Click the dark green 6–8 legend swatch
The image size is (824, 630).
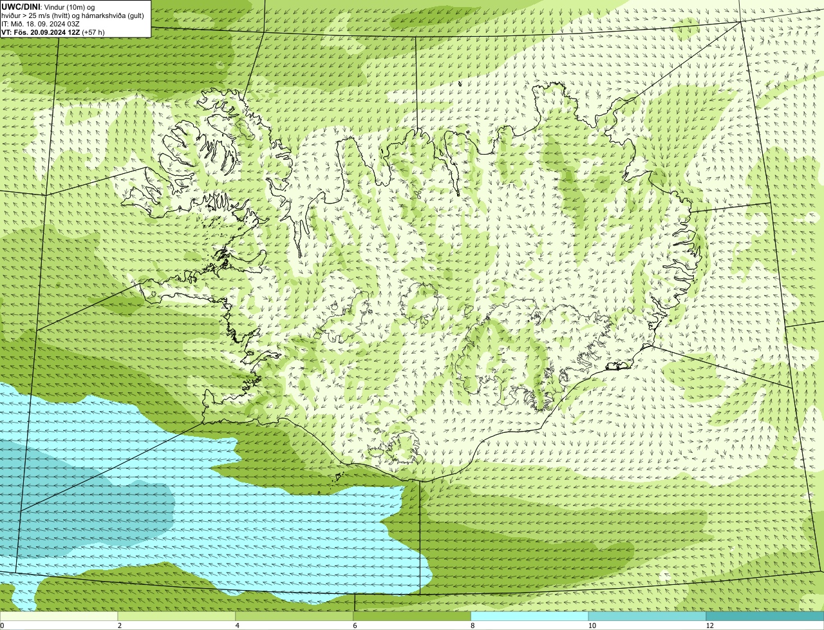point(413,616)
